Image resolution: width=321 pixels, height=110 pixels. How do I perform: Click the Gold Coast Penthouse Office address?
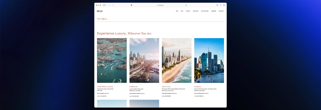click(x=173, y=90)
